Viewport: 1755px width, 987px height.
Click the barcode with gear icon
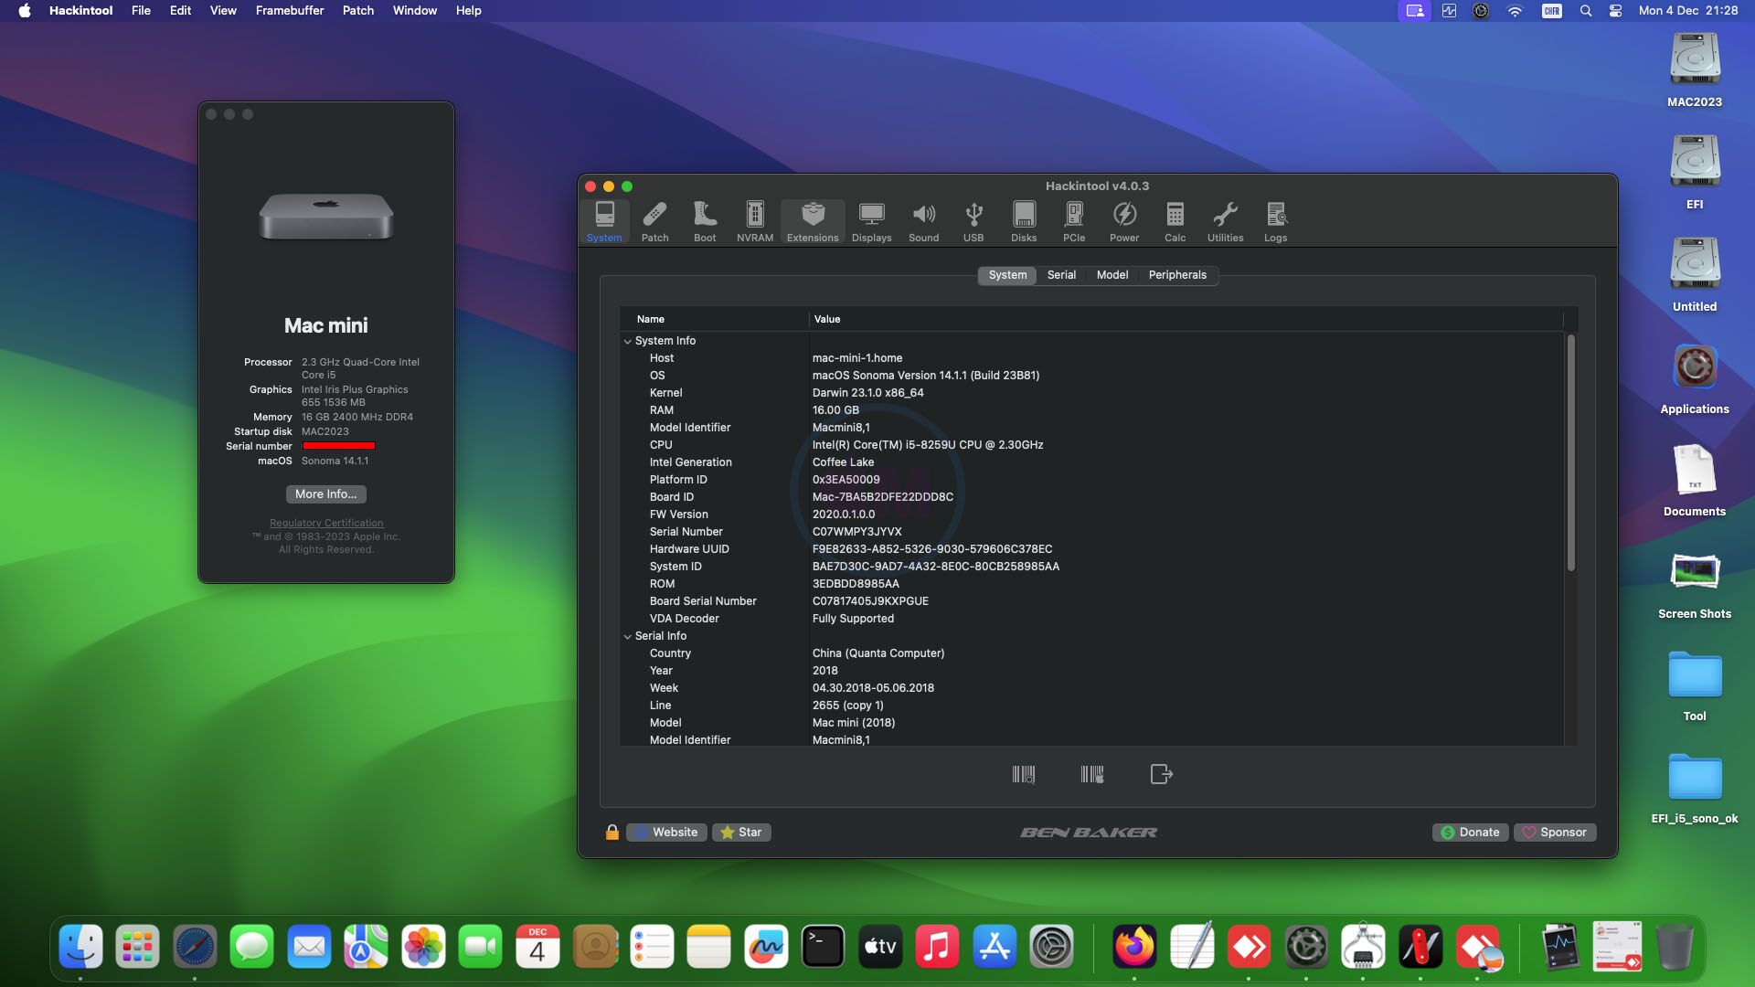1092,775
